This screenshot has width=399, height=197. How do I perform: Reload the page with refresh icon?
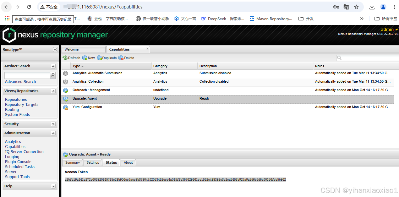[29, 7]
